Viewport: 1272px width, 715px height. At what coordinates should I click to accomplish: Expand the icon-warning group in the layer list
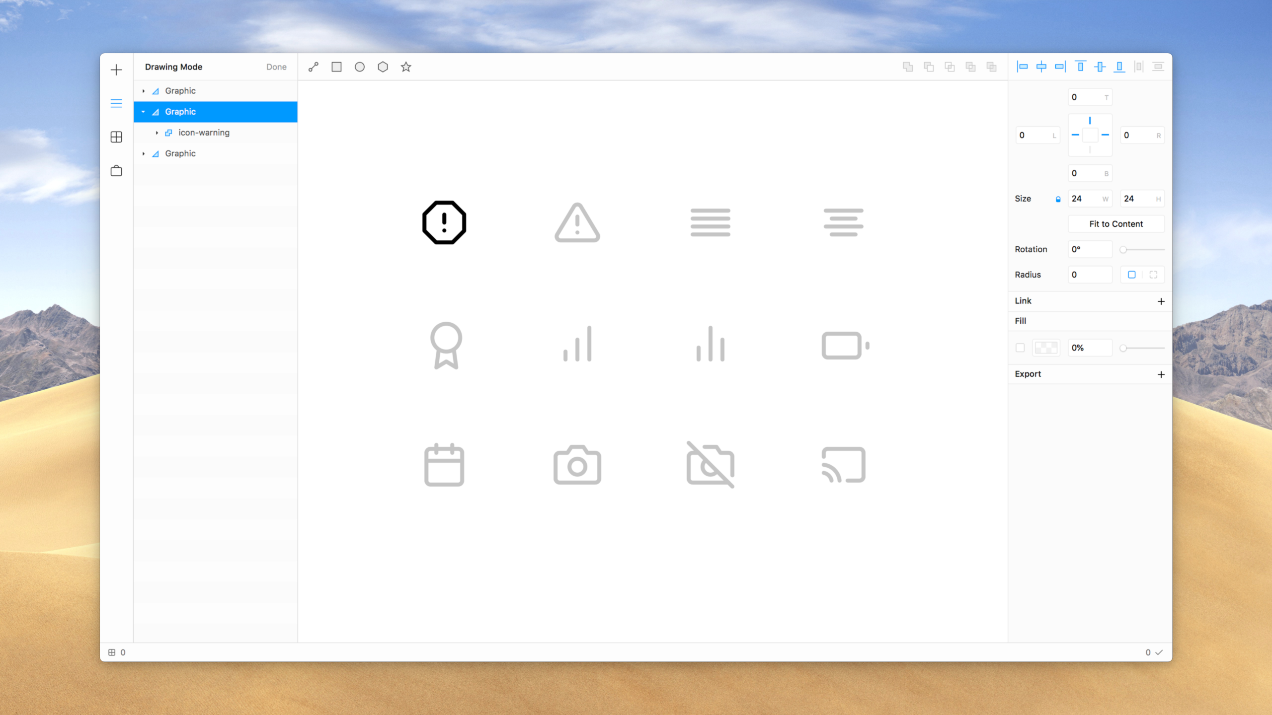[x=157, y=133]
